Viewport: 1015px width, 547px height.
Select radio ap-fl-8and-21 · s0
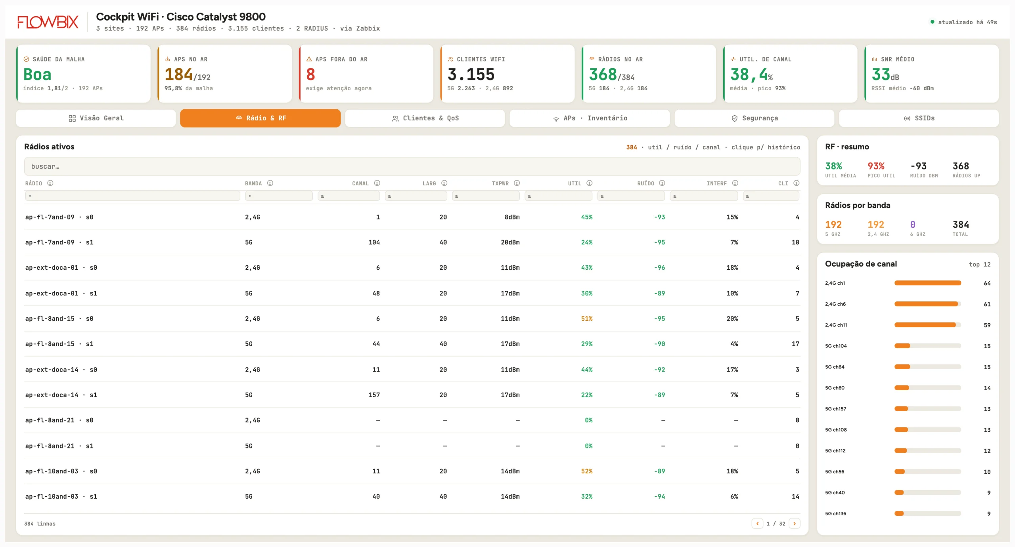[412, 420]
